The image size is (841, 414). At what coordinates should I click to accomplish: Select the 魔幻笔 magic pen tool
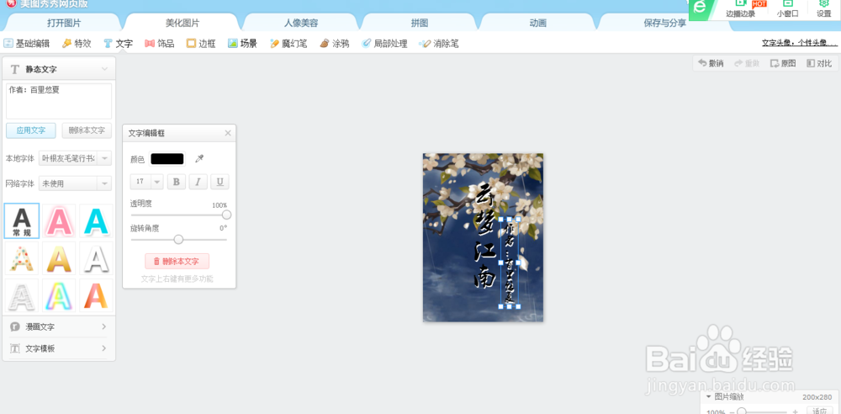point(288,44)
